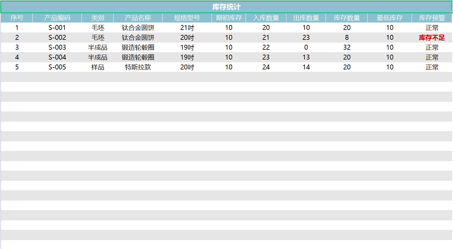
Task: Select the 21吋 specification cell
Action: click(x=187, y=28)
